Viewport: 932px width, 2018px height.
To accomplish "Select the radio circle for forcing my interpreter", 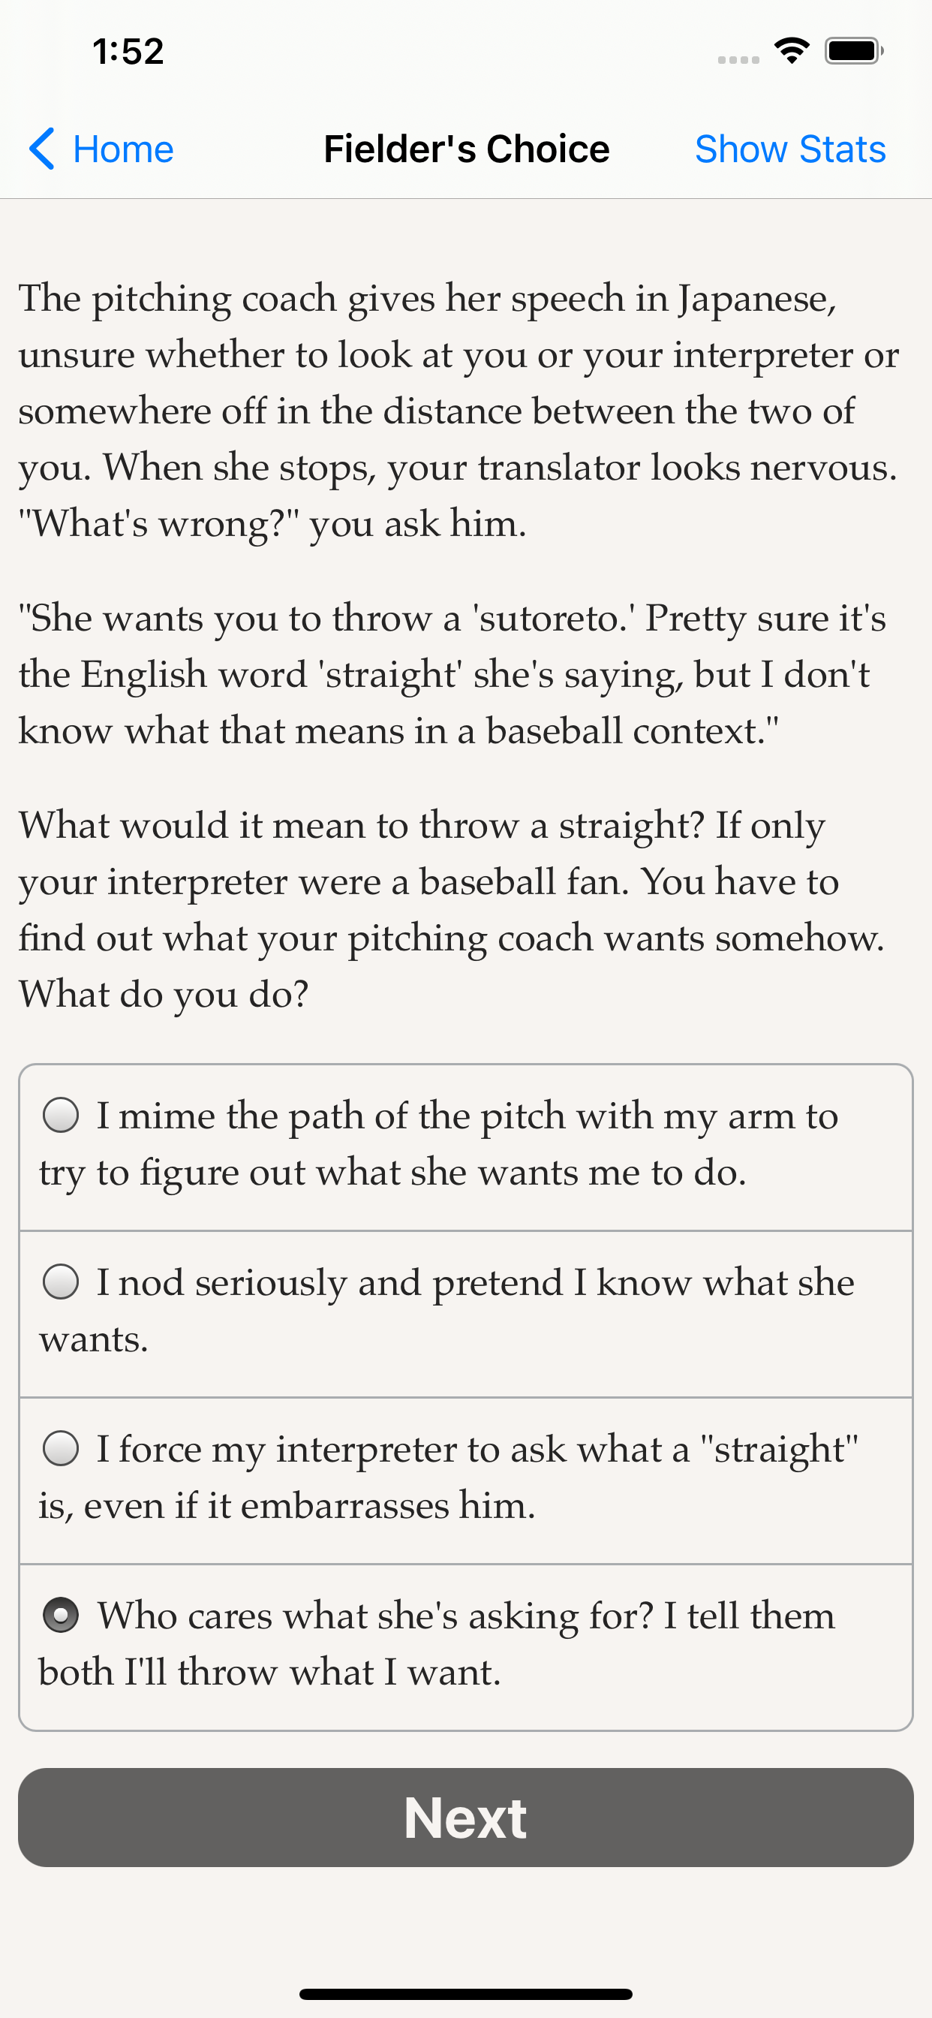I will pos(60,1447).
